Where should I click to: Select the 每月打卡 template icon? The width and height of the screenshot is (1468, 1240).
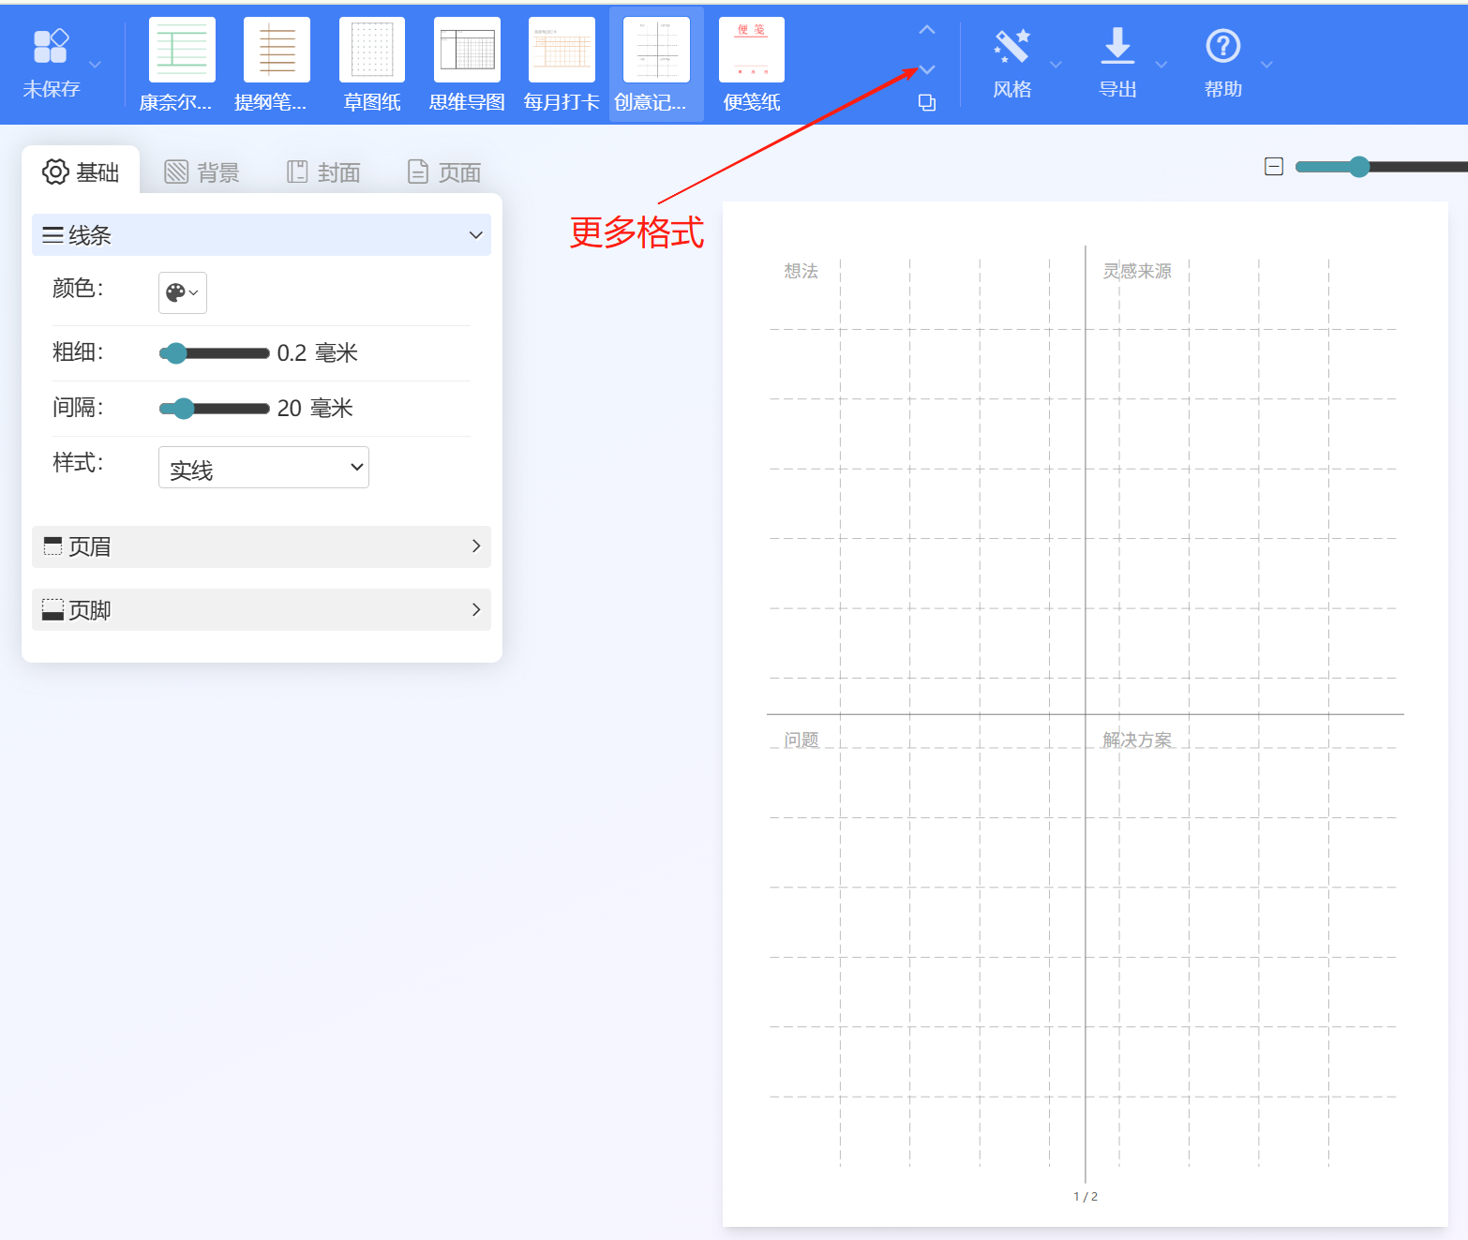pyautogui.click(x=562, y=51)
